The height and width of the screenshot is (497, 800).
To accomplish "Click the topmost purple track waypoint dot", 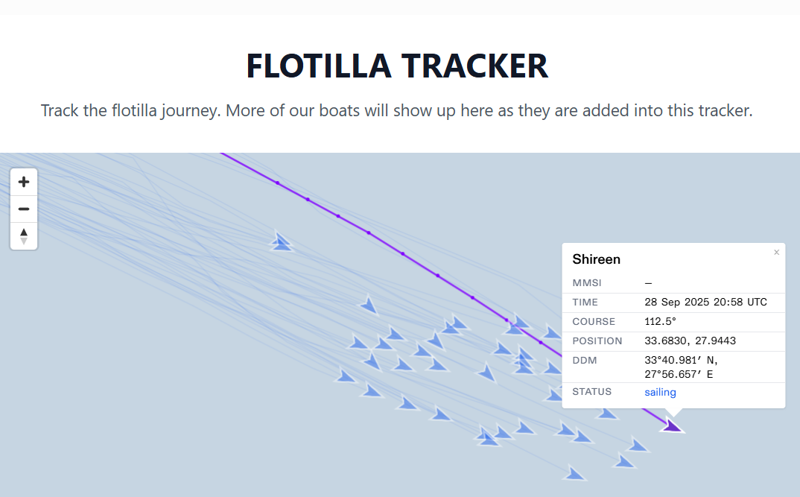I will coord(277,183).
